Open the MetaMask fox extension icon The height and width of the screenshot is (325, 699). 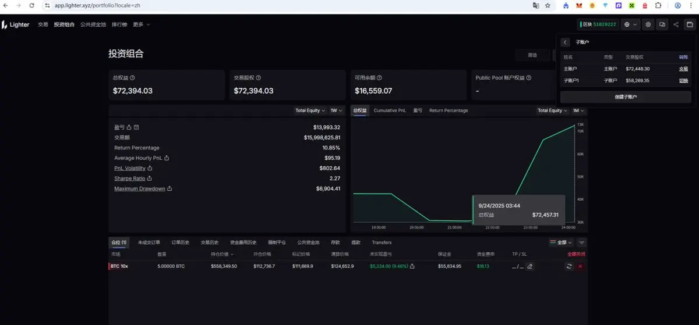[578, 5]
